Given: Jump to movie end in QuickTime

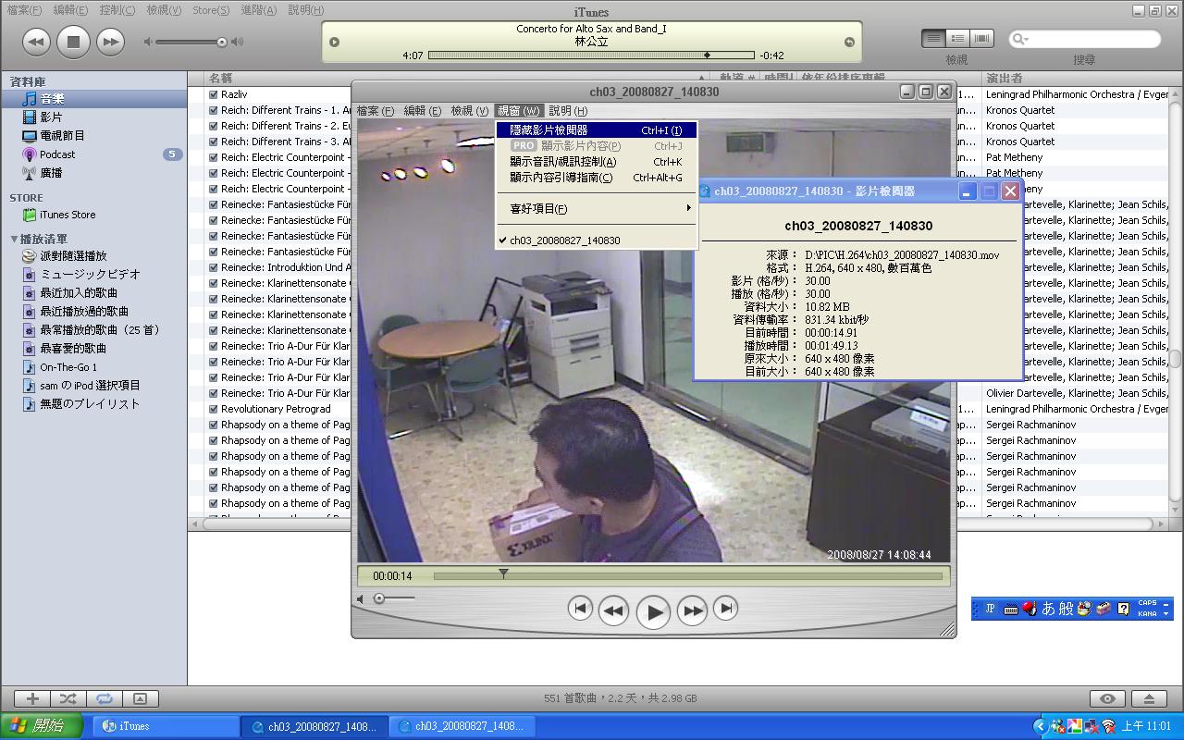Looking at the screenshot, I should tap(726, 608).
